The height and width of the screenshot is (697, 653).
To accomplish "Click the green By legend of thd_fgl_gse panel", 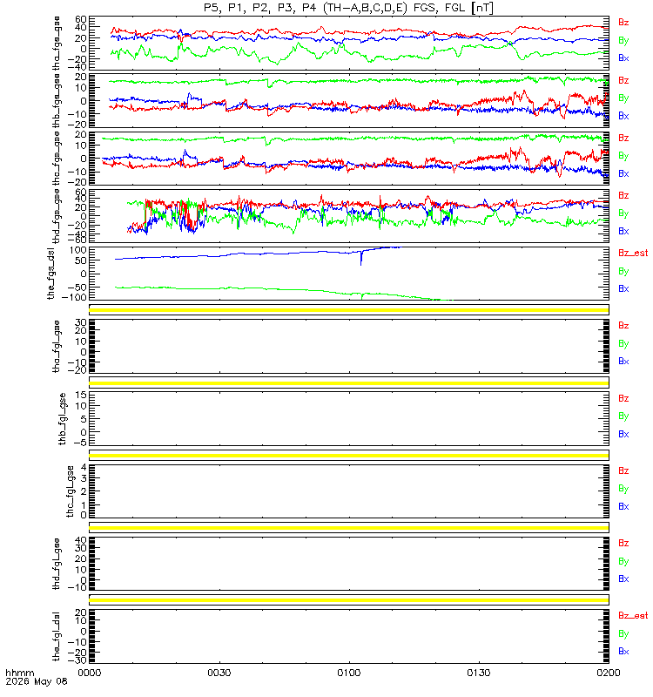I will (623, 561).
